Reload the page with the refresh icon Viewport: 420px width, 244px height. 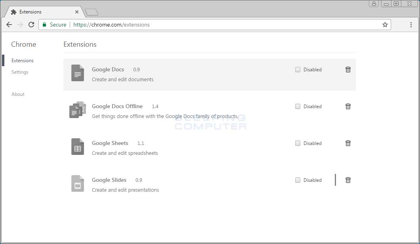click(31, 25)
